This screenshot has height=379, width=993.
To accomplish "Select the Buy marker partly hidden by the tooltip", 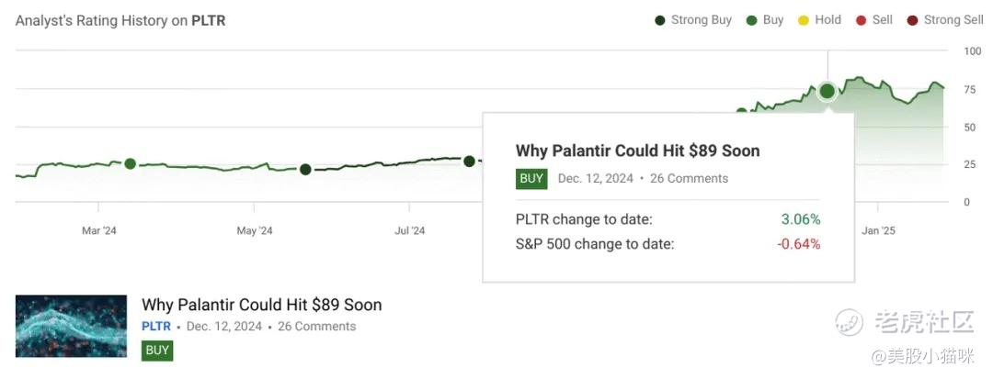I will pos(742,112).
